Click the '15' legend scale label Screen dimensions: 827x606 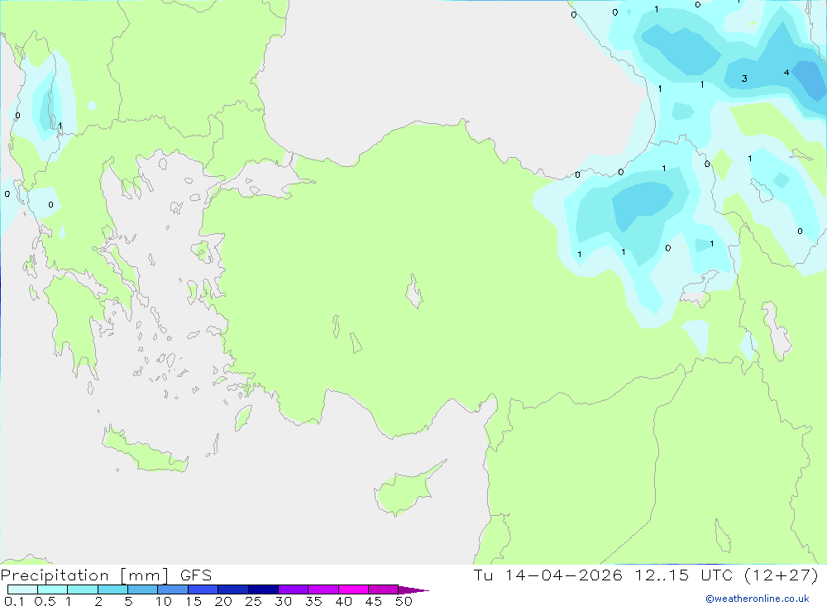[193, 601]
